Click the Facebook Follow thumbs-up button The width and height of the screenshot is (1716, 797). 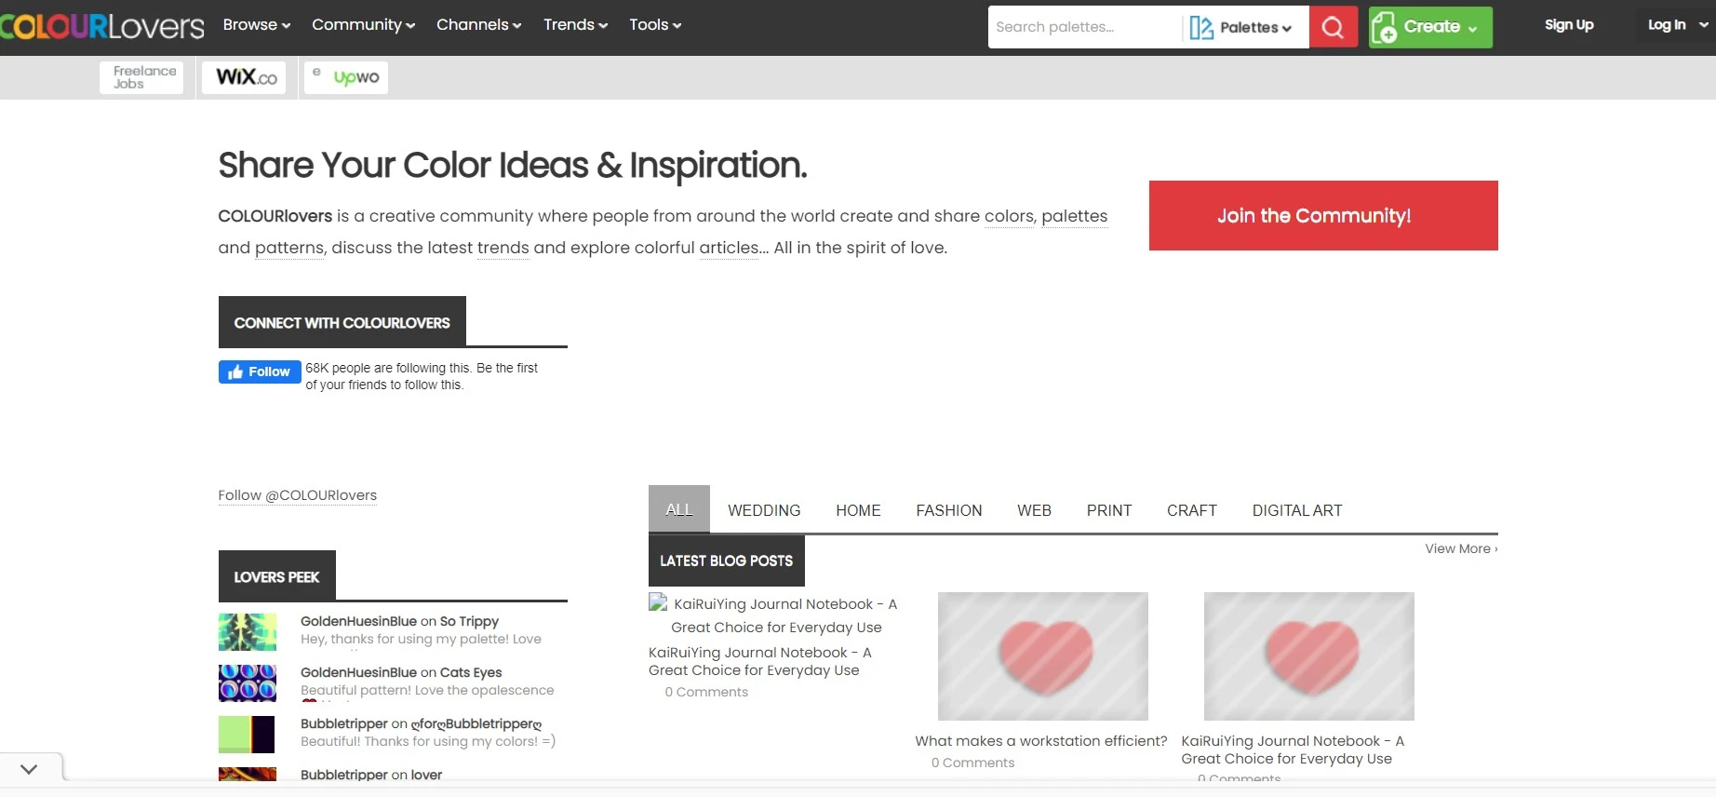point(260,371)
